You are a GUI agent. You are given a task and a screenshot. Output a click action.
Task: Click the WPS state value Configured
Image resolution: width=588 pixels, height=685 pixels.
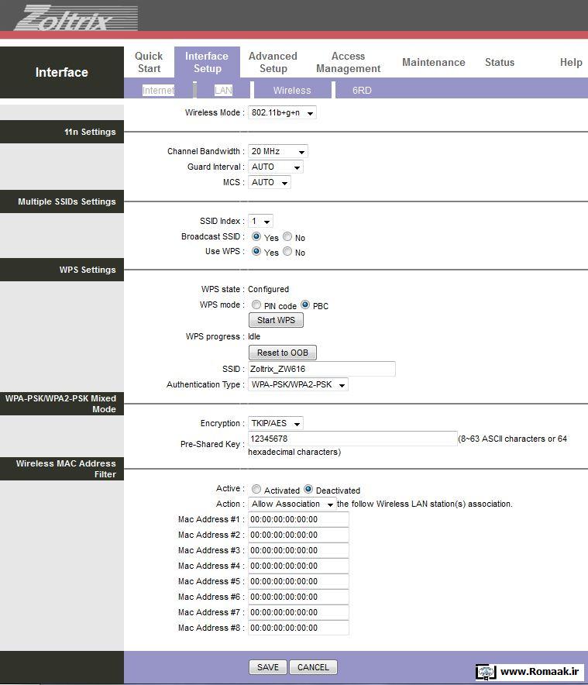click(x=268, y=289)
